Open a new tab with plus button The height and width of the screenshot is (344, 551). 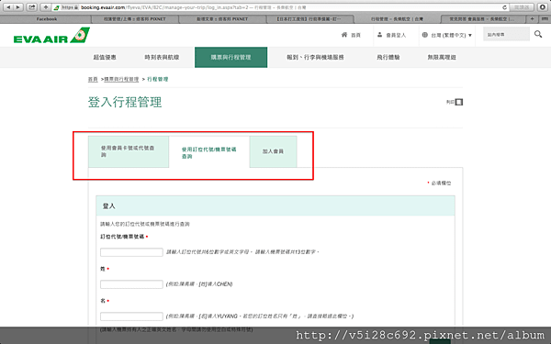click(x=532, y=19)
